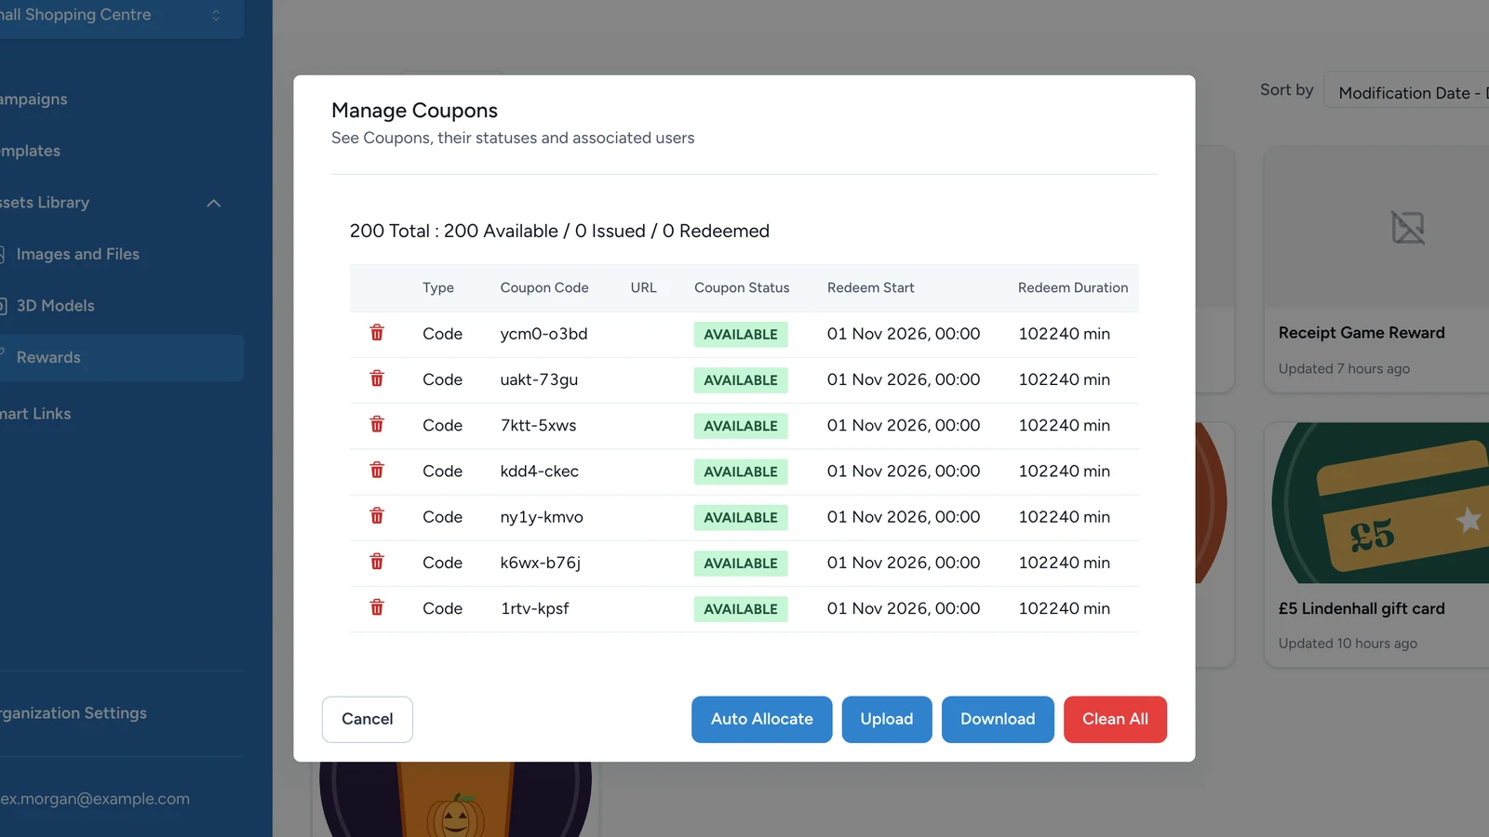Click the Coupon Code column header
The height and width of the screenshot is (837, 1489).
[x=544, y=288]
